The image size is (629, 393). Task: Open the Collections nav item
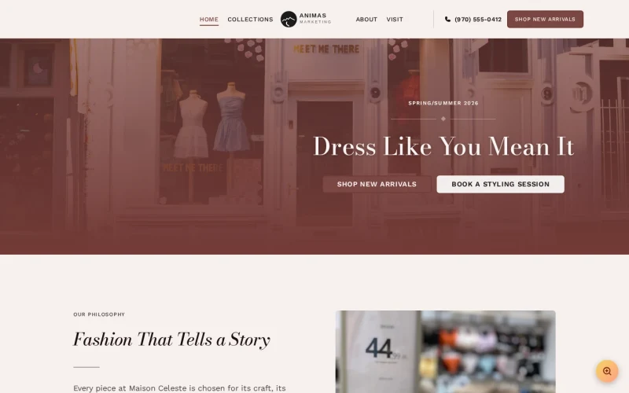250,19
